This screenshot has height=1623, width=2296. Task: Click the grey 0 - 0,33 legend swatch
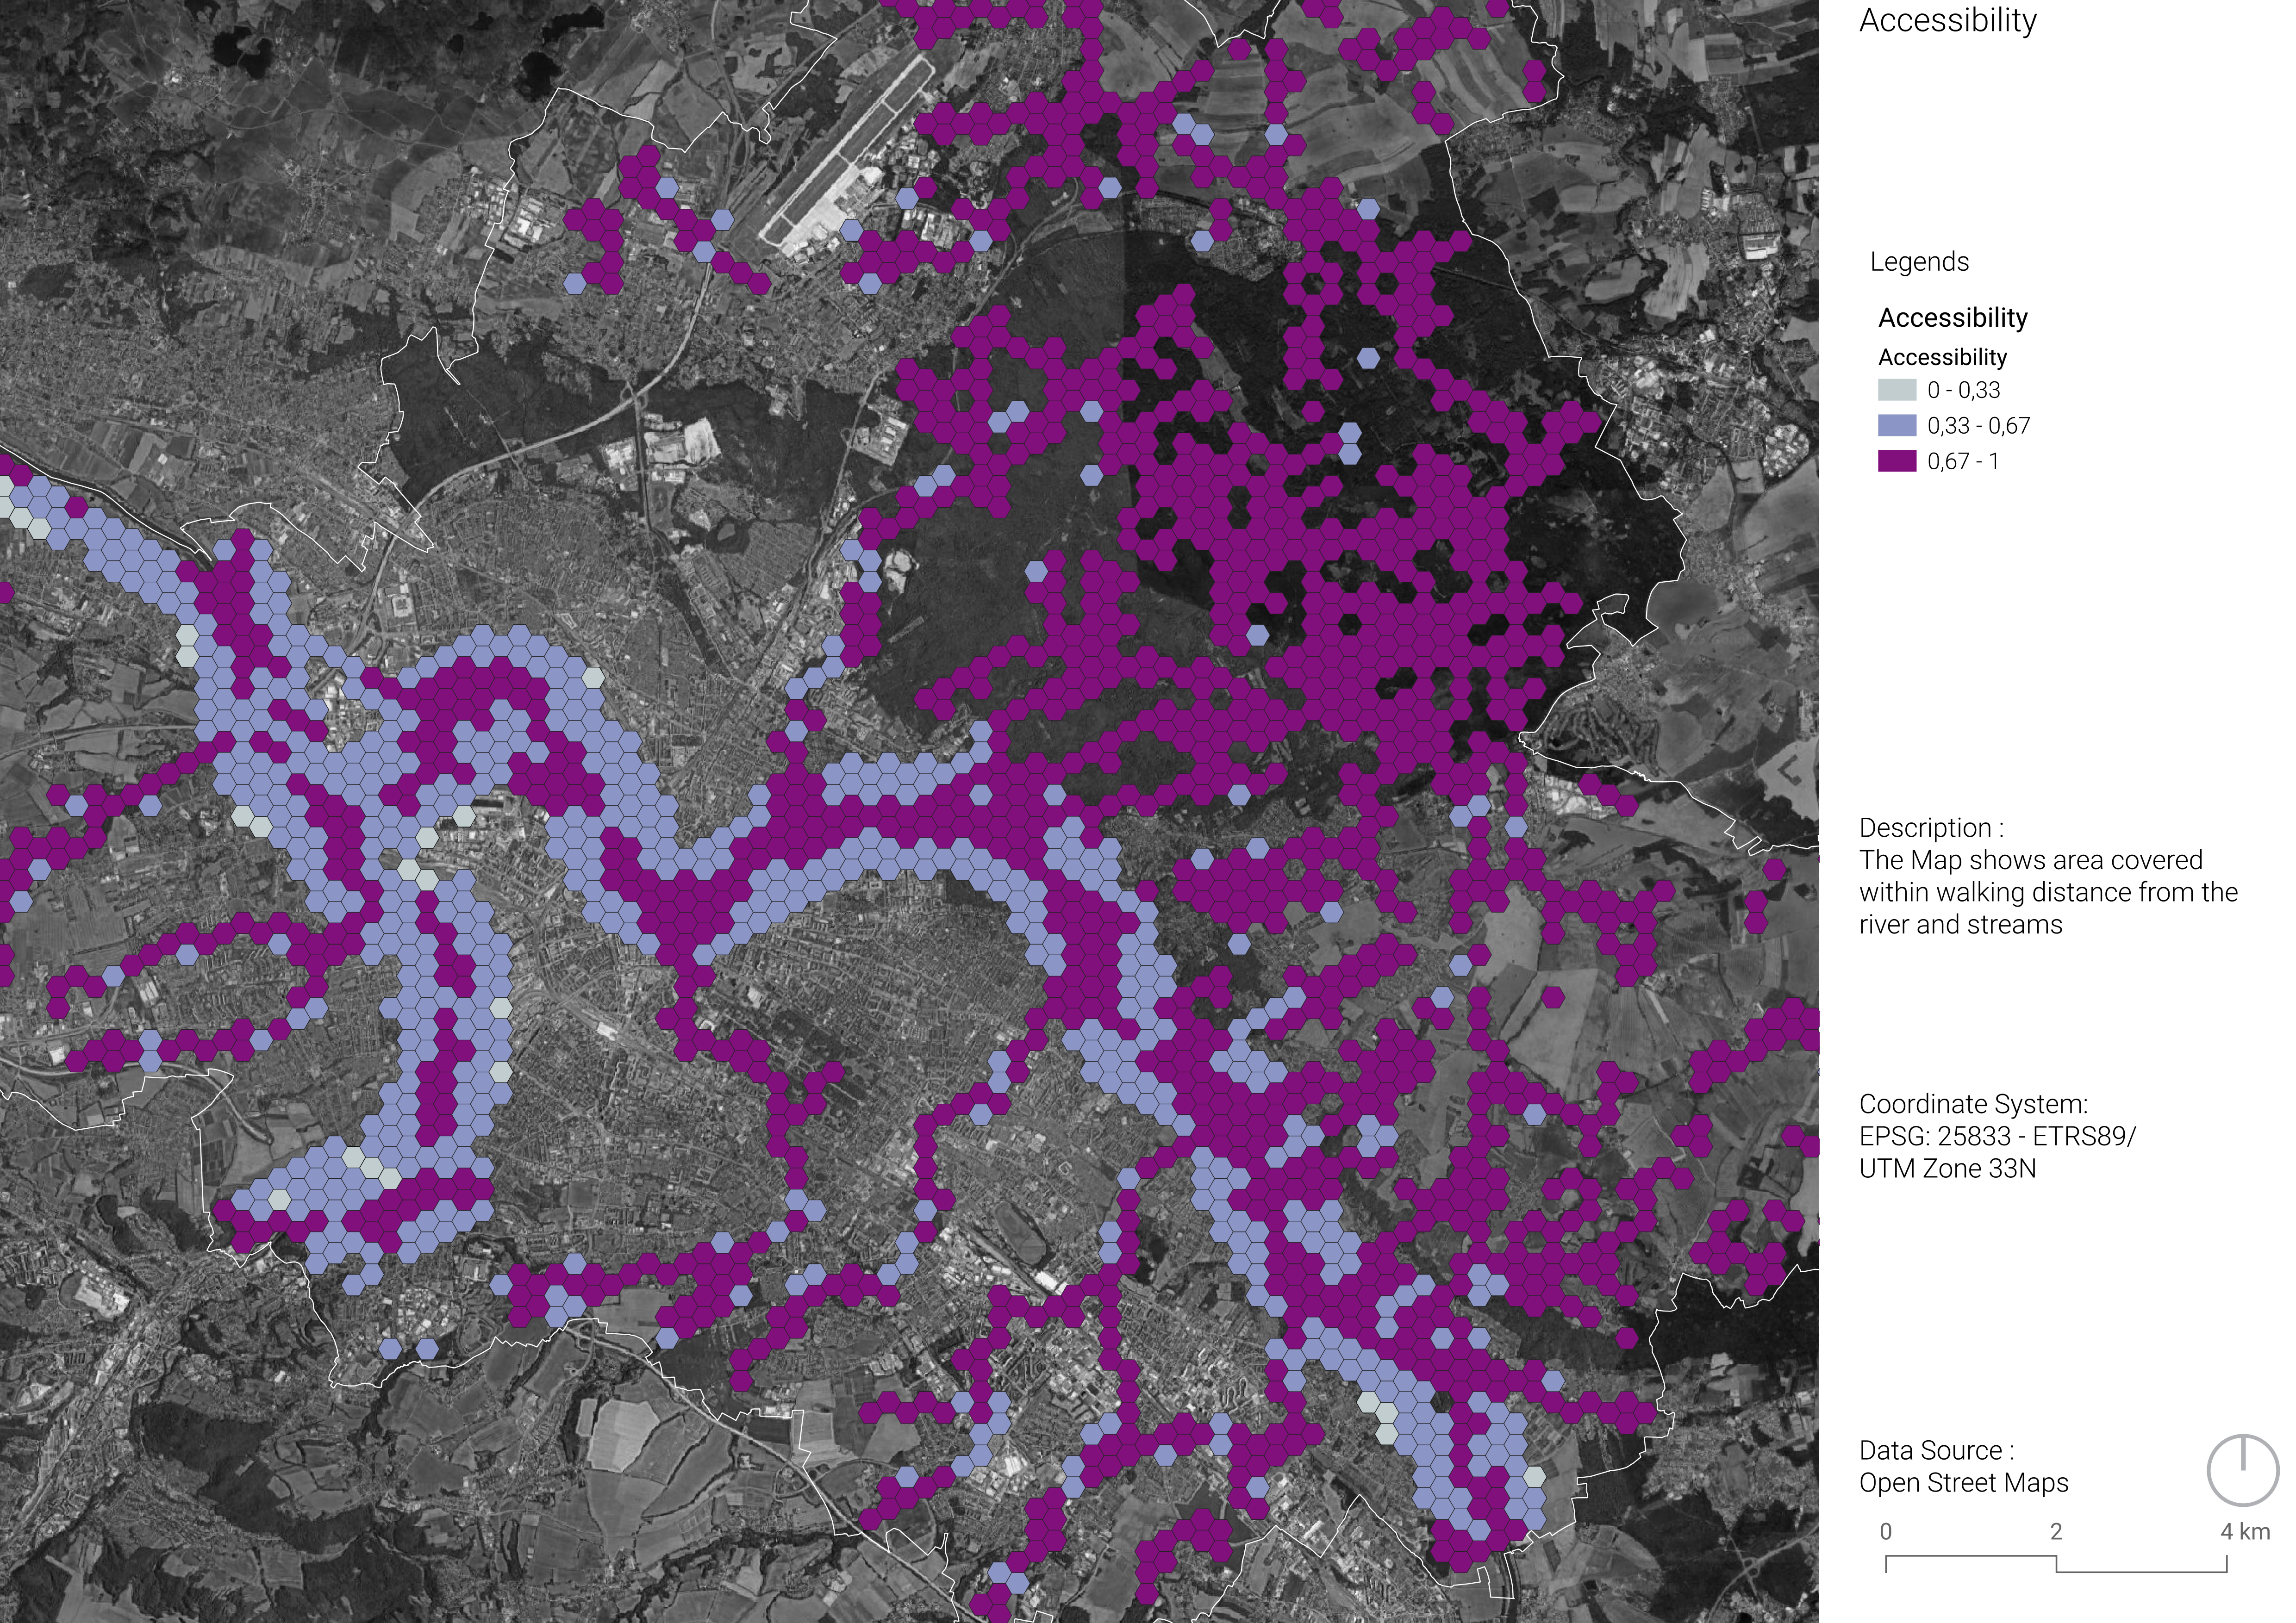(1896, 390)
